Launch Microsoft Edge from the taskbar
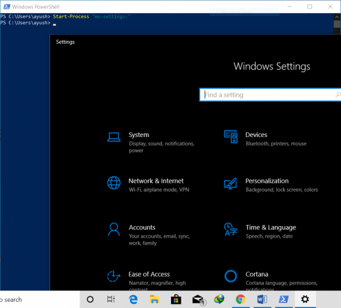Screen dimensions: 341x308 click(133, 299)
